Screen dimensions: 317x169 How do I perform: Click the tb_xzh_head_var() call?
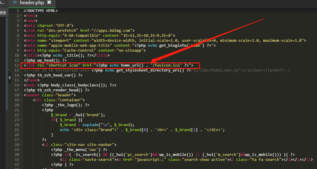tap(57, 75)
